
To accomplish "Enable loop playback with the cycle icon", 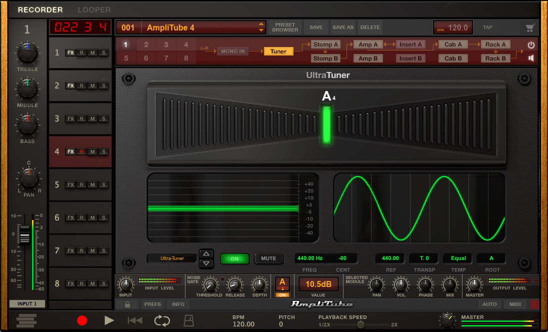I will point(161,320).
